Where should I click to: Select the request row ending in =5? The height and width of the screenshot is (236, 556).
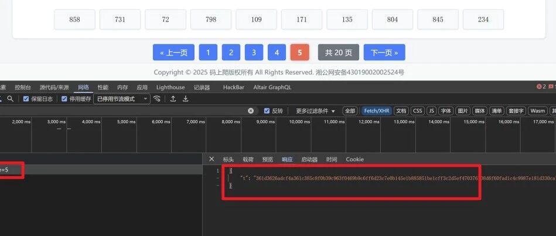tap(101, 170)
